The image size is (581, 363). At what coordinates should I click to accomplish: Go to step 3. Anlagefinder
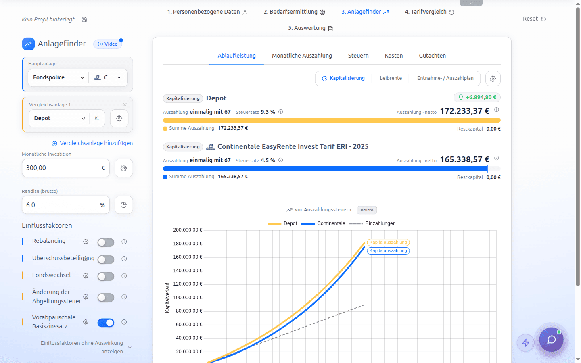365,12
